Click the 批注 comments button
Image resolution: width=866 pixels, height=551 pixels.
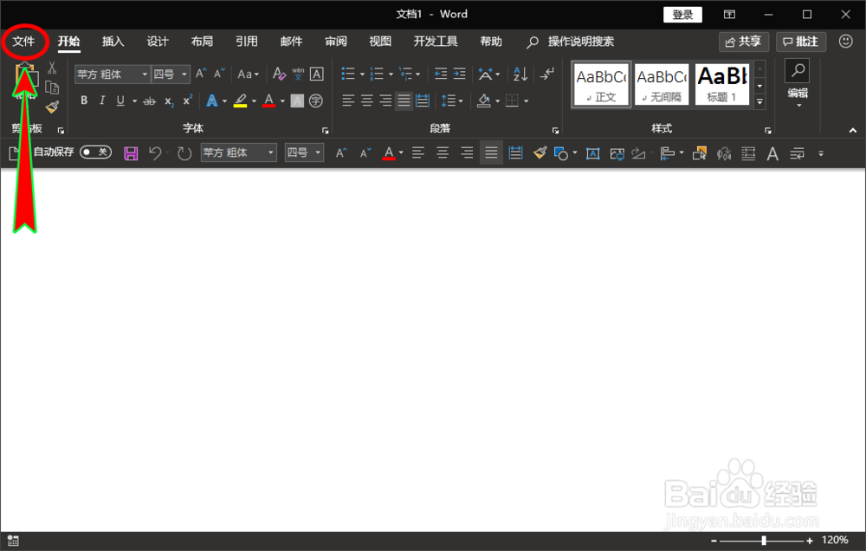coord(801,42)
